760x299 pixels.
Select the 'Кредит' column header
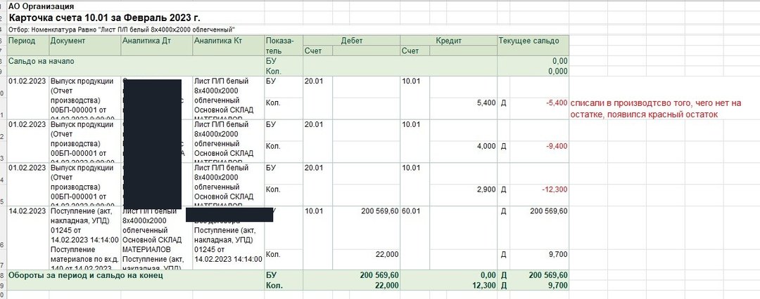point(448,41)
